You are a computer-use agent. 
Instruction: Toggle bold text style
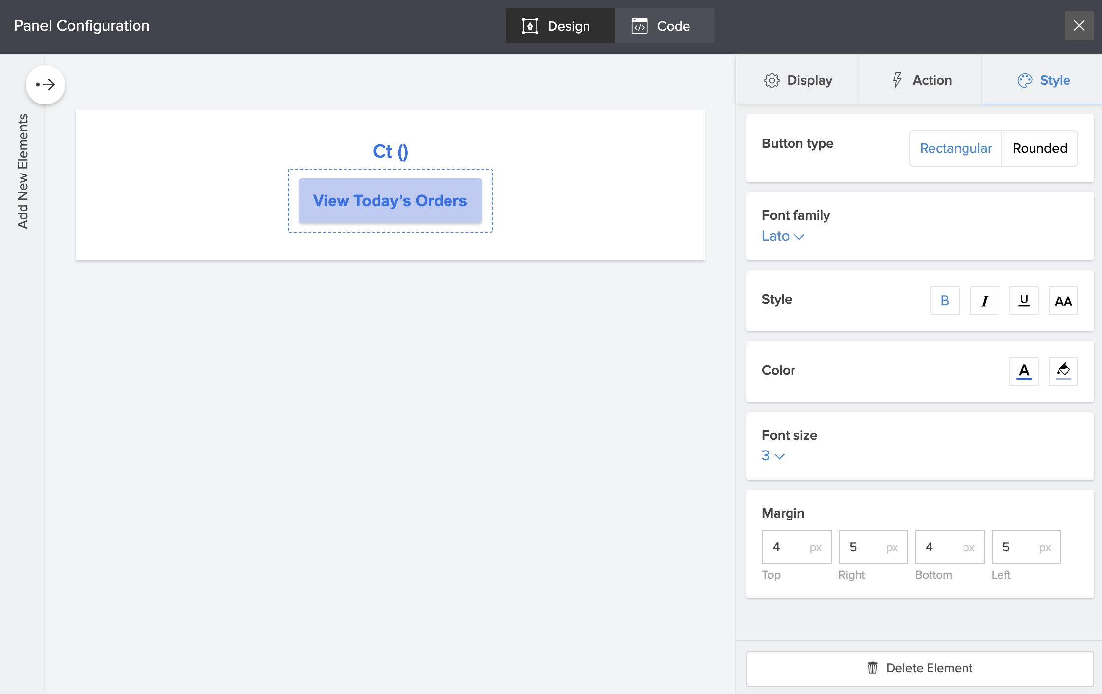pos(945,301)
